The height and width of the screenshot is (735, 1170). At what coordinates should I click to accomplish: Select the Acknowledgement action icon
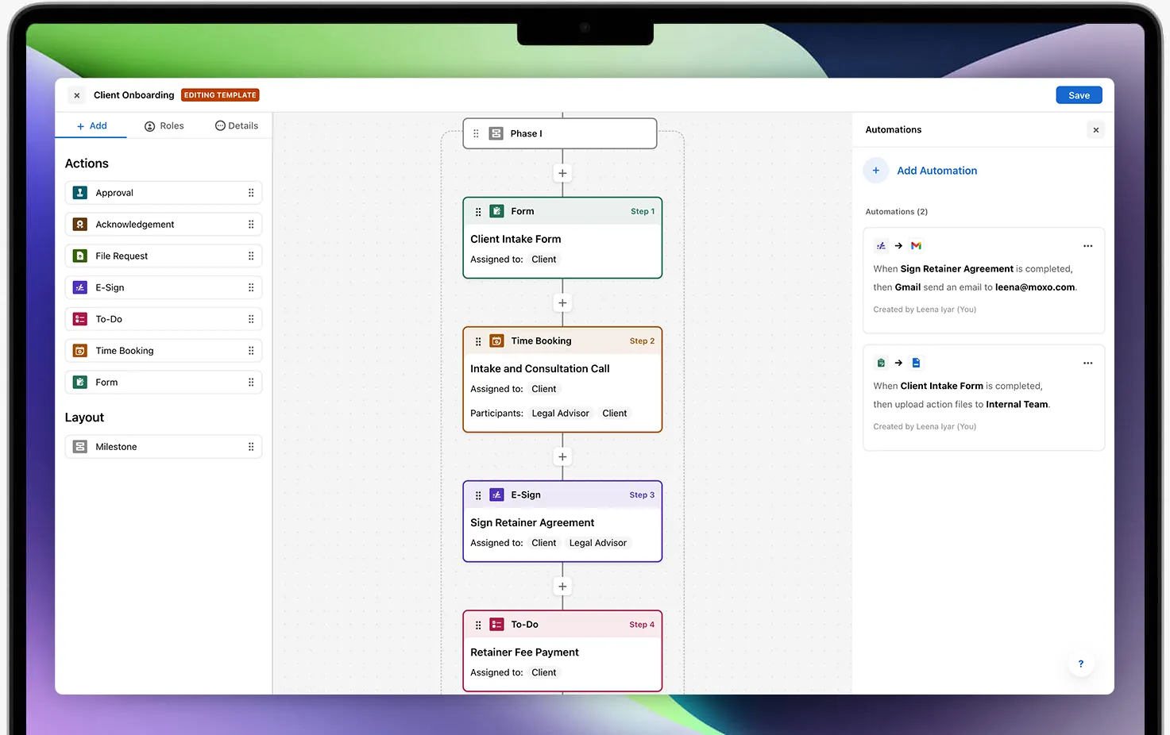point(79,224)
